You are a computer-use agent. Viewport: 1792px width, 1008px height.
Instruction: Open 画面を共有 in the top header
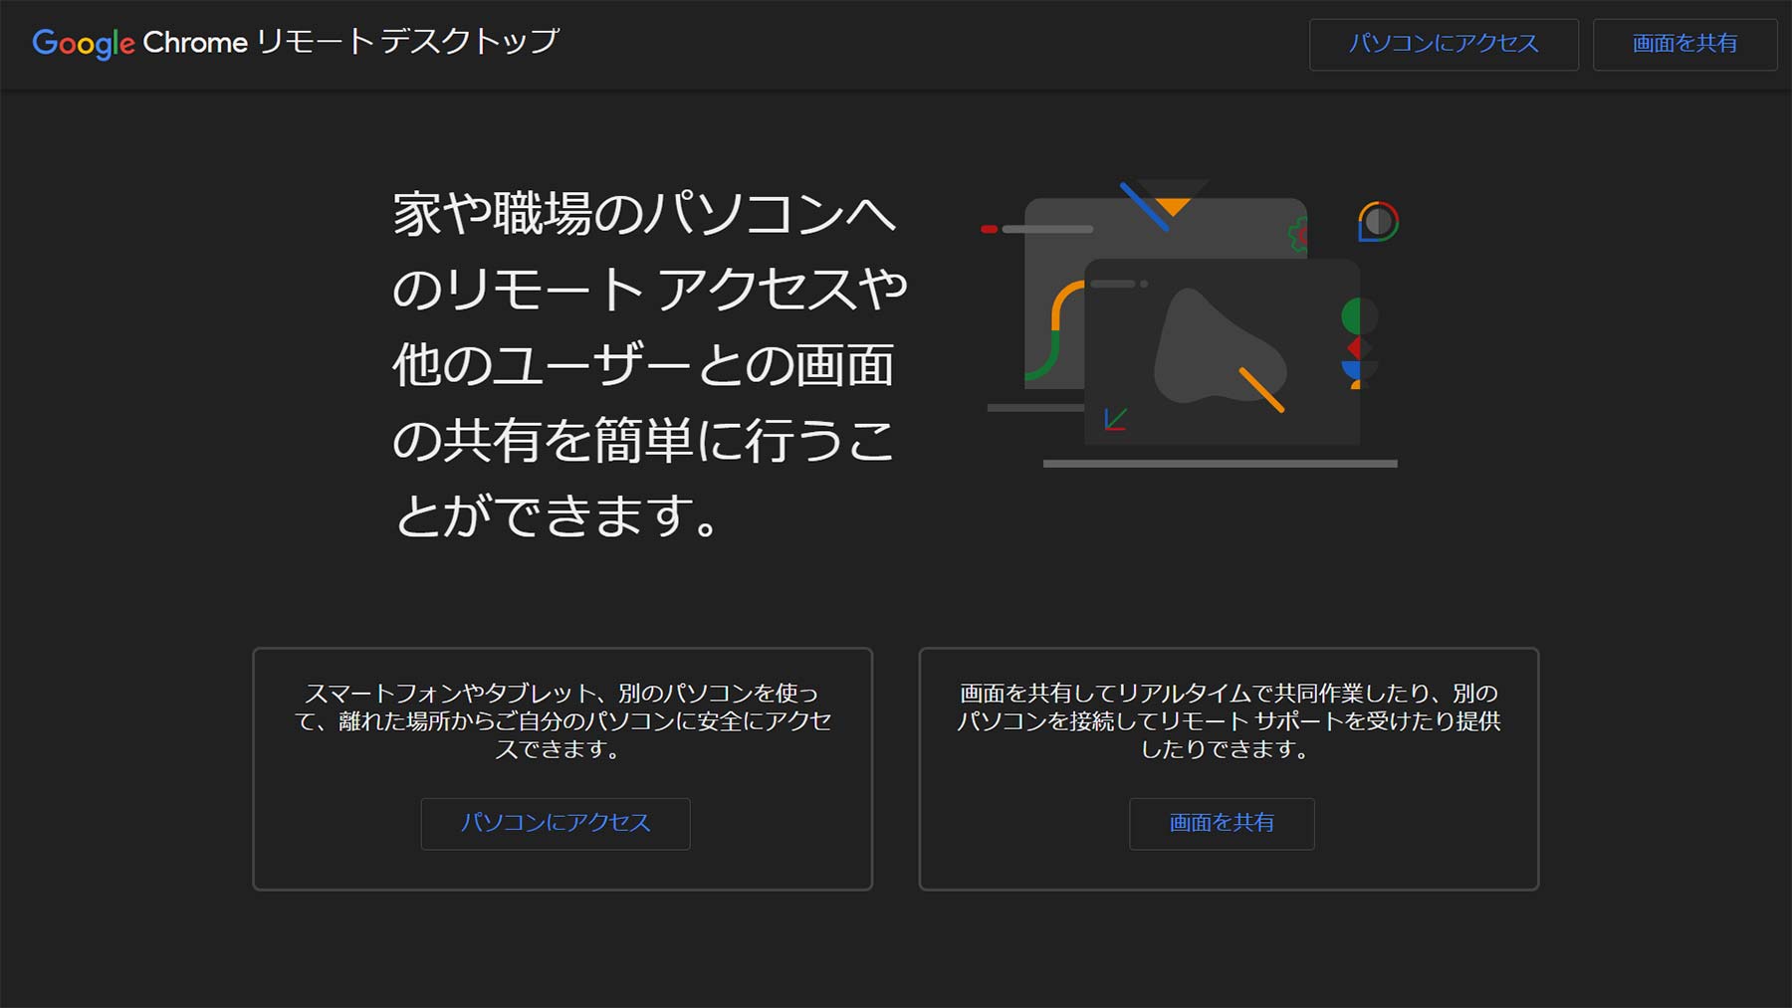(1684, 44)
